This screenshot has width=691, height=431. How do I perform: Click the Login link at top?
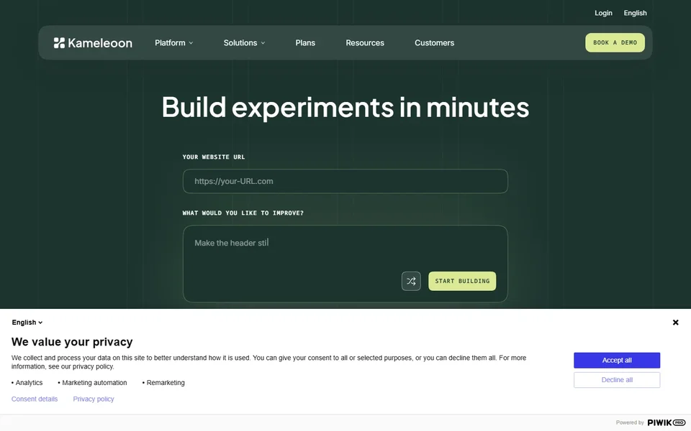click(603, 13)
